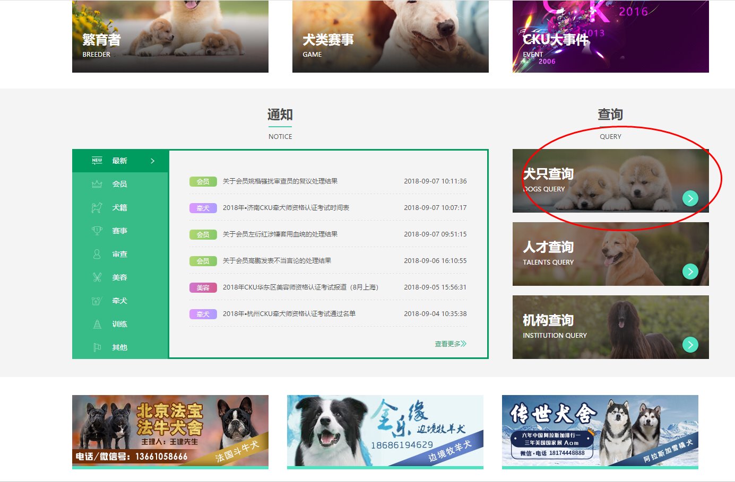The height and width of the screenshot is (482, 735).
Task: Expand the 最新 category chevron
Action: pyautogui.click(x=152, y=160)
